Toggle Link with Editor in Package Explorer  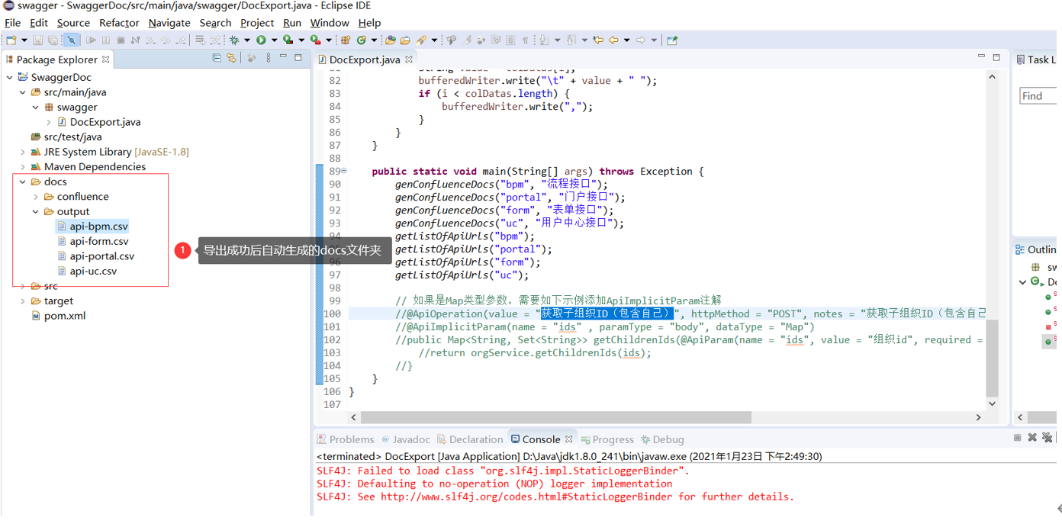coord(231,59)
